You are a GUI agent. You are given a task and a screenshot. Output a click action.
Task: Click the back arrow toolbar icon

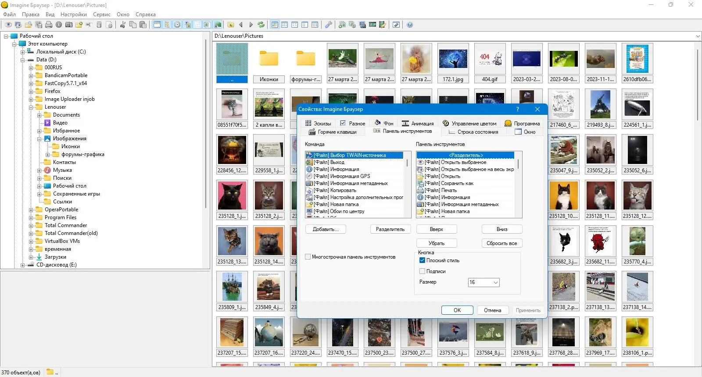tap(241, 25)
